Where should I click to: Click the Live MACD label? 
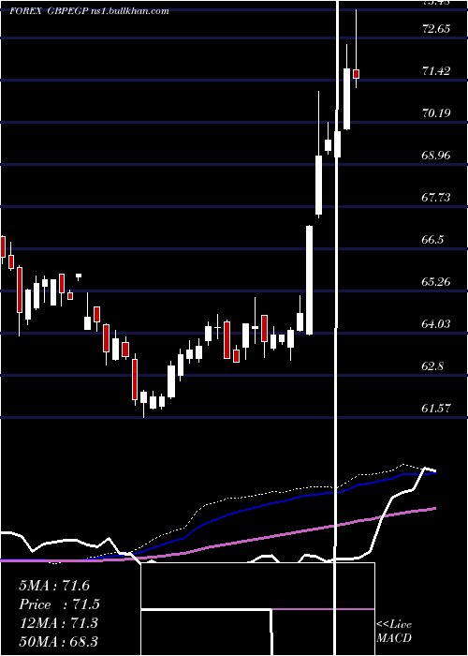coord(394,631)
